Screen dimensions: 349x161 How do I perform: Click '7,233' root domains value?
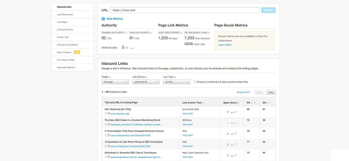coord(189,38)
